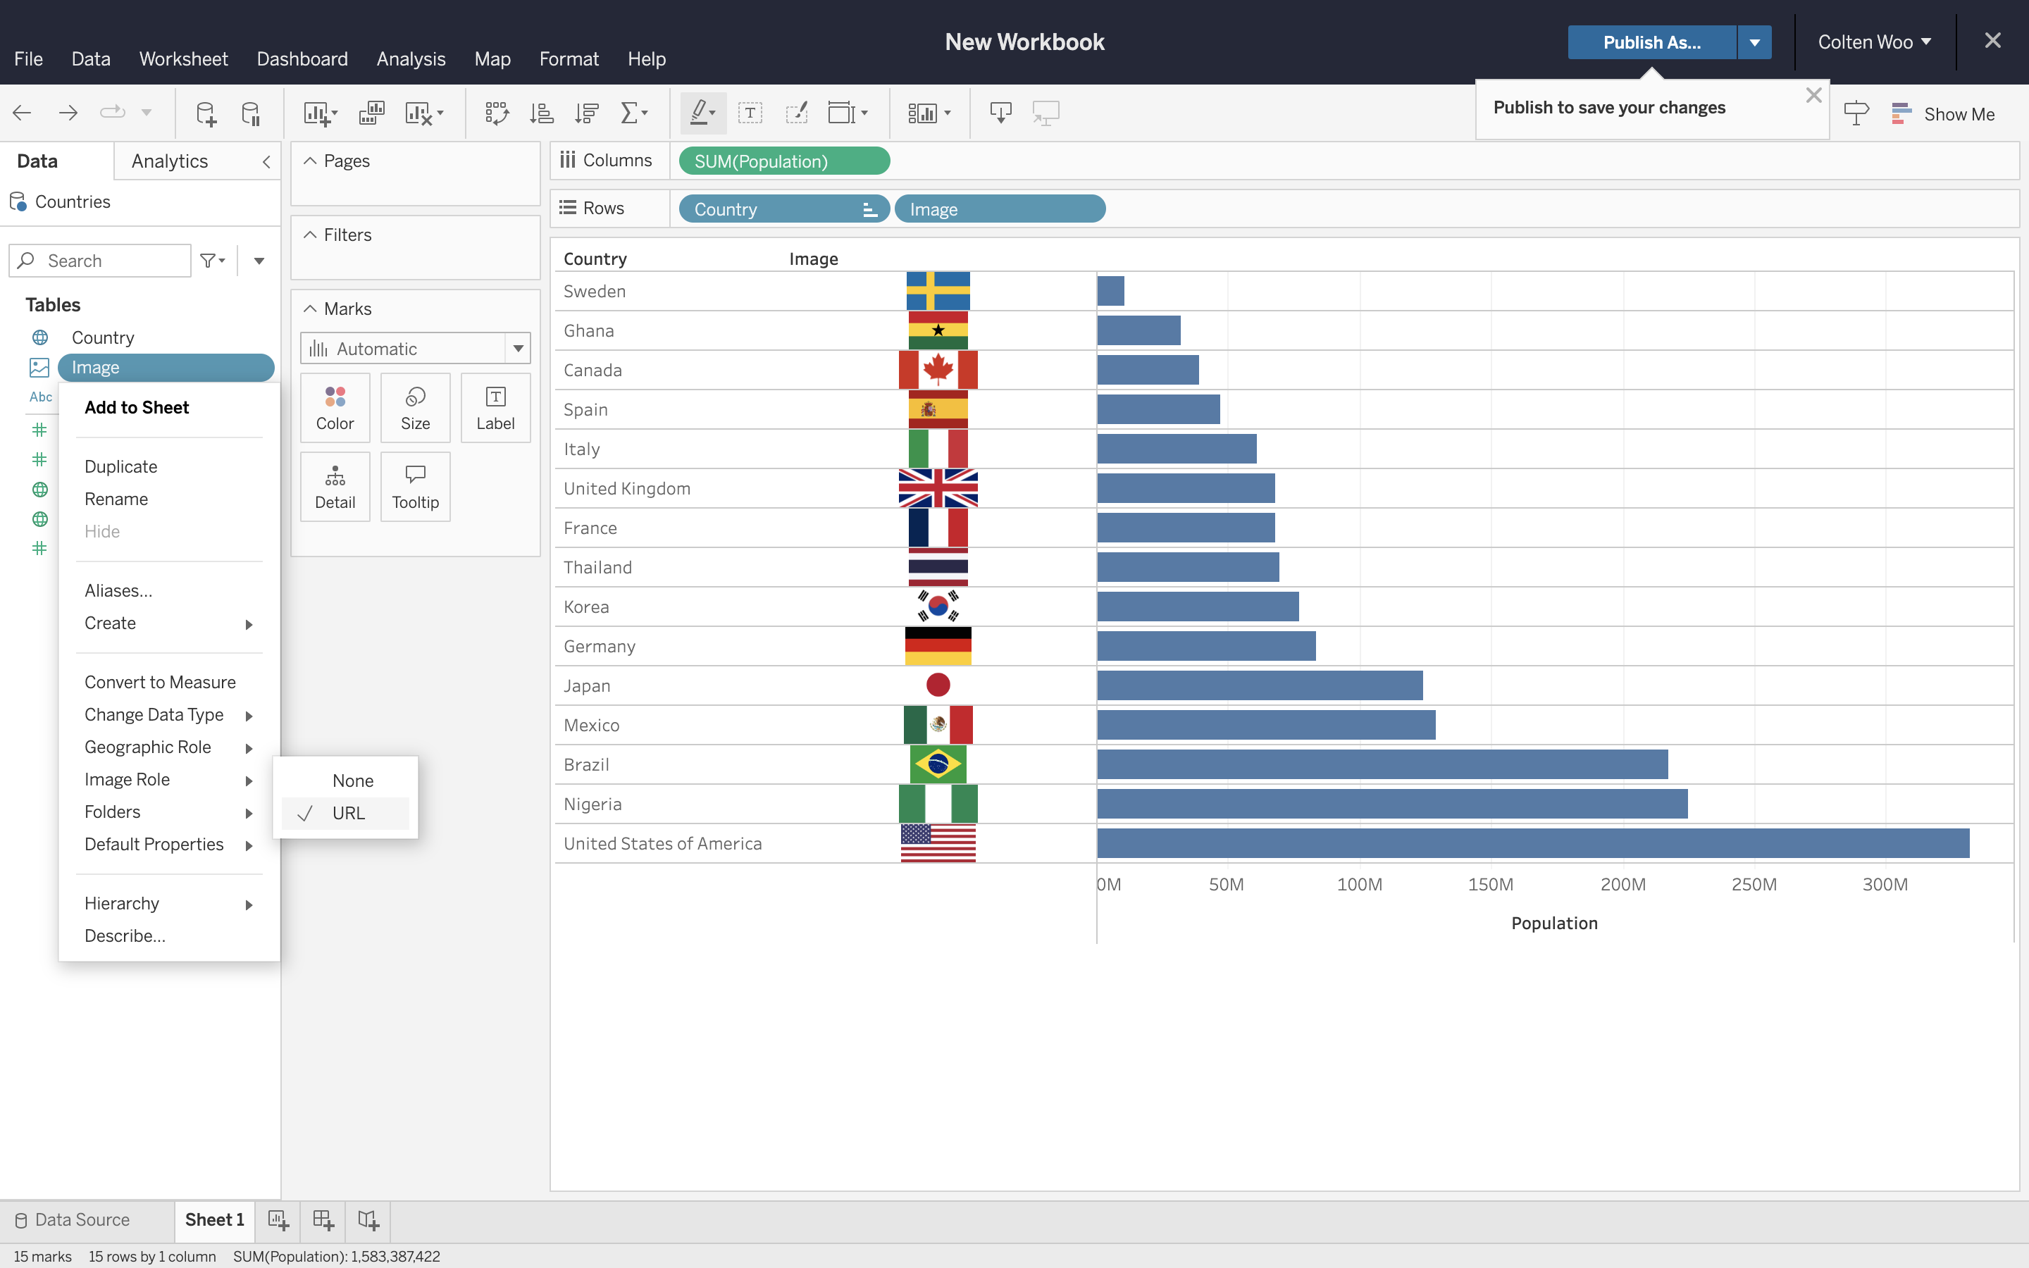Viewport: 2029px width, 1268px height.
Task: Click the duplicate sheet toolbar icon
Action: point(371,113)
